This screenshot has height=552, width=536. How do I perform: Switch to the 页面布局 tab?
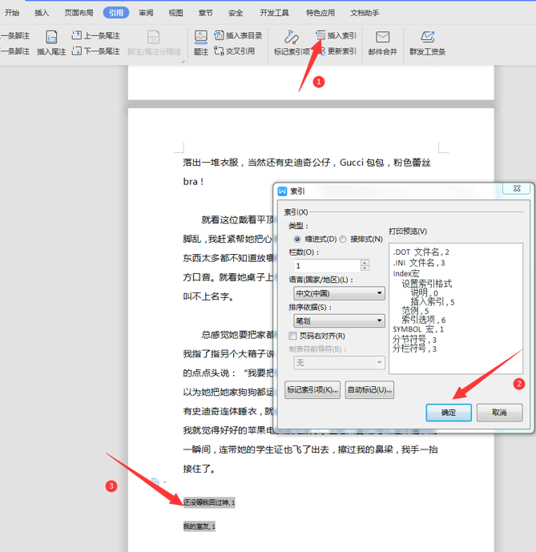(x=79, y=13)
